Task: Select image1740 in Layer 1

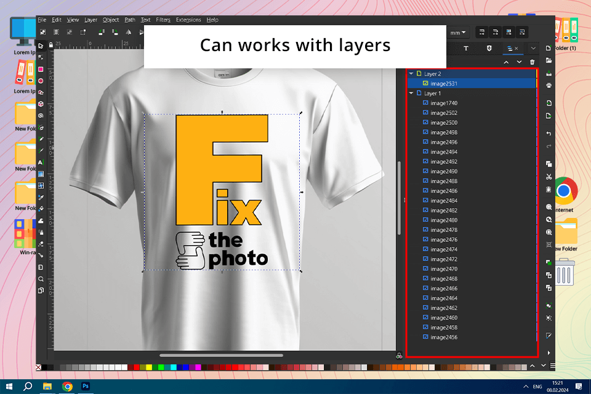Action: [472, 103]
